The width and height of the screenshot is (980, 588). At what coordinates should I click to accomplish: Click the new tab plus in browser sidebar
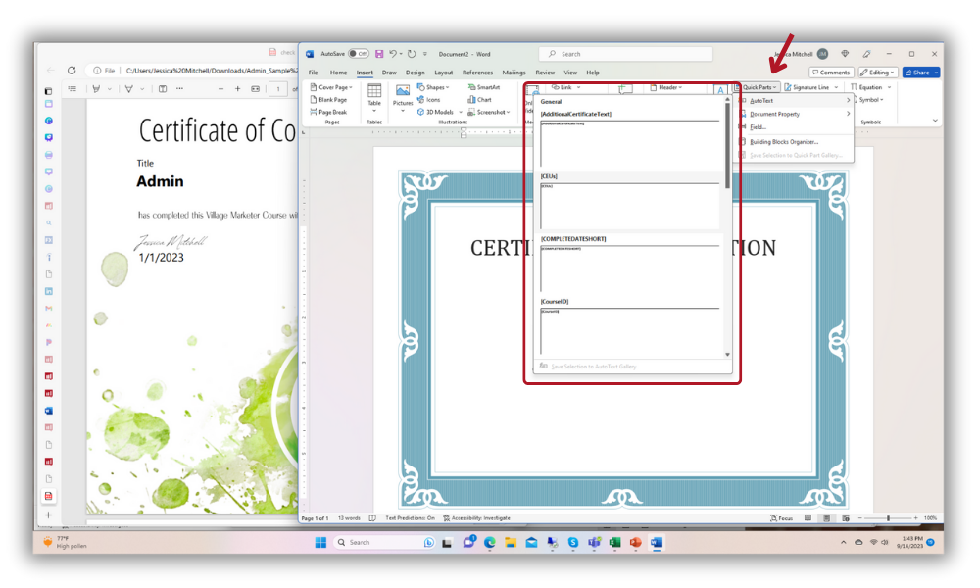(x=48, y=514)
